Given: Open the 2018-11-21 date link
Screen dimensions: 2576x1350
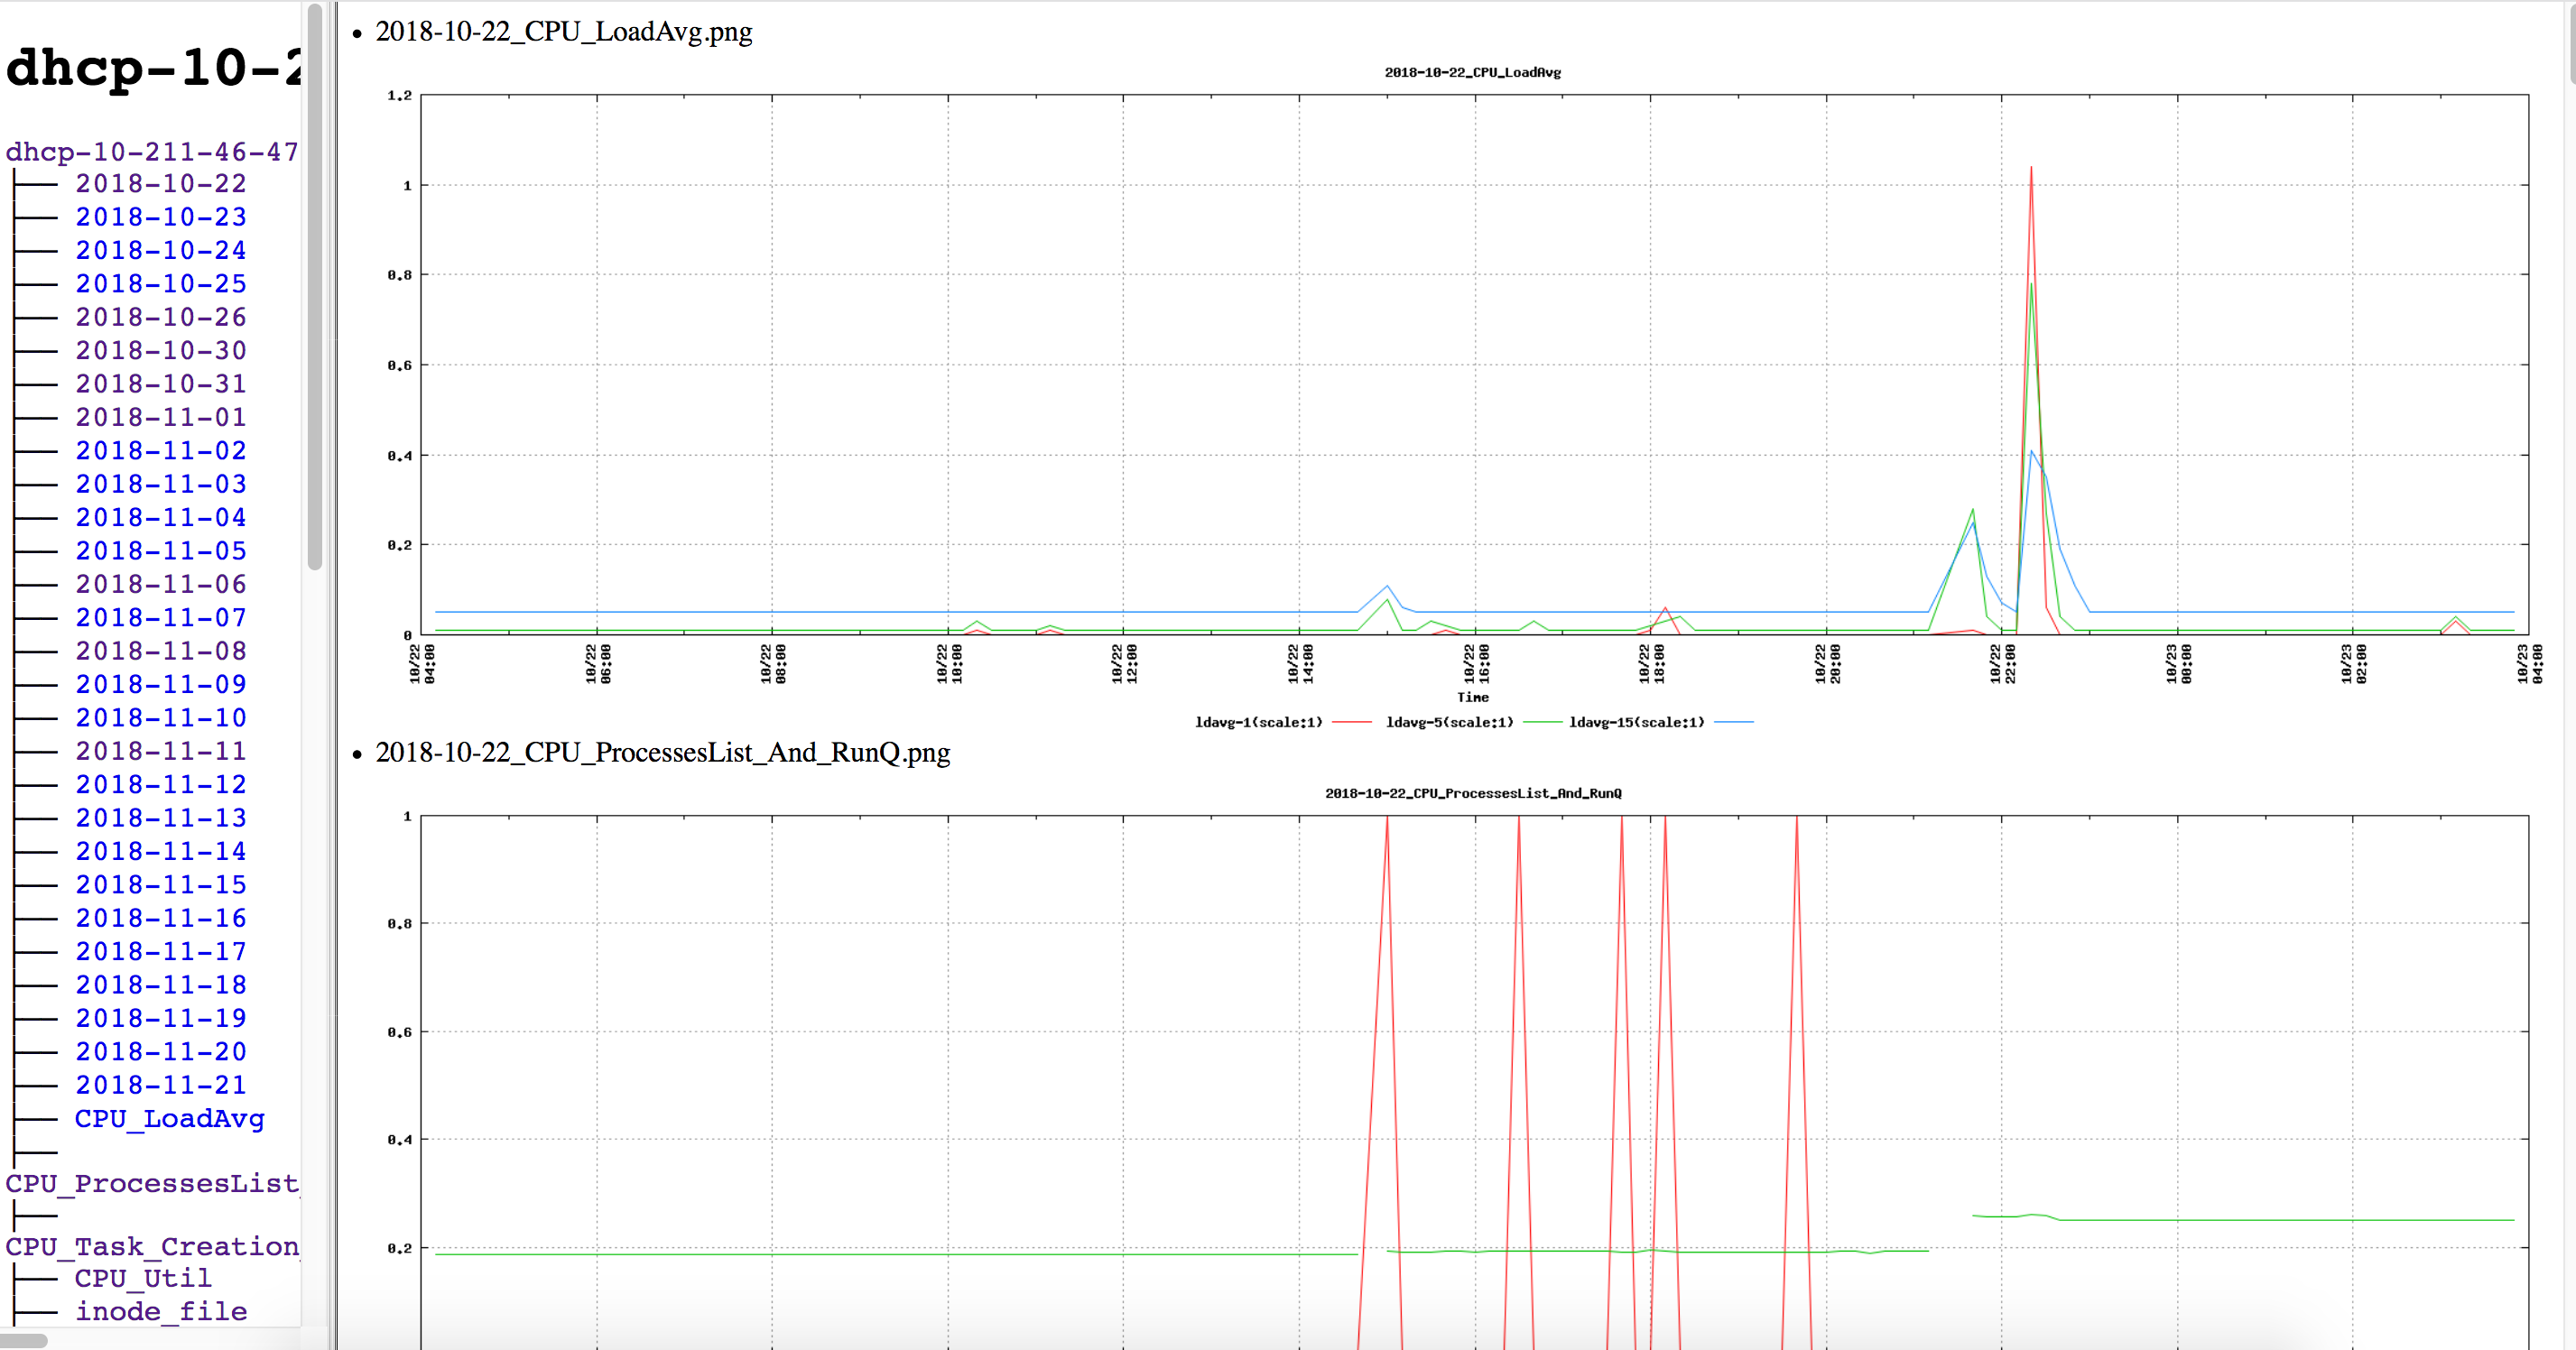Looking at the screenshot, I should tap(160, 1085).
